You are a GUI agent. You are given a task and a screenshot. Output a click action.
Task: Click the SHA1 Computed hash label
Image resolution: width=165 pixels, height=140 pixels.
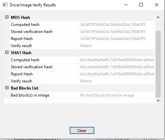(25, 60)
